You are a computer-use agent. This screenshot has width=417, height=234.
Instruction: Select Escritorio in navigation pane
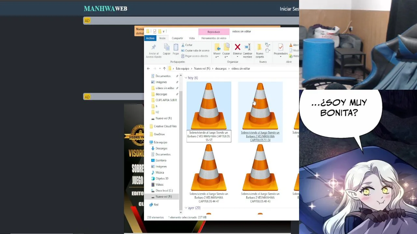click(x=161, y=161)
